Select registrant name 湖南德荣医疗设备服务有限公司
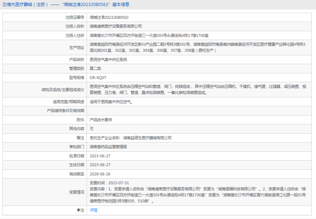 click(116, 26)
